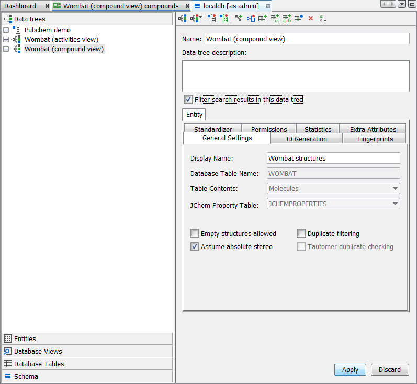Expand the Wombat (compound view) node
Viewport: 417px width, 384px height.
pos(6,49)
